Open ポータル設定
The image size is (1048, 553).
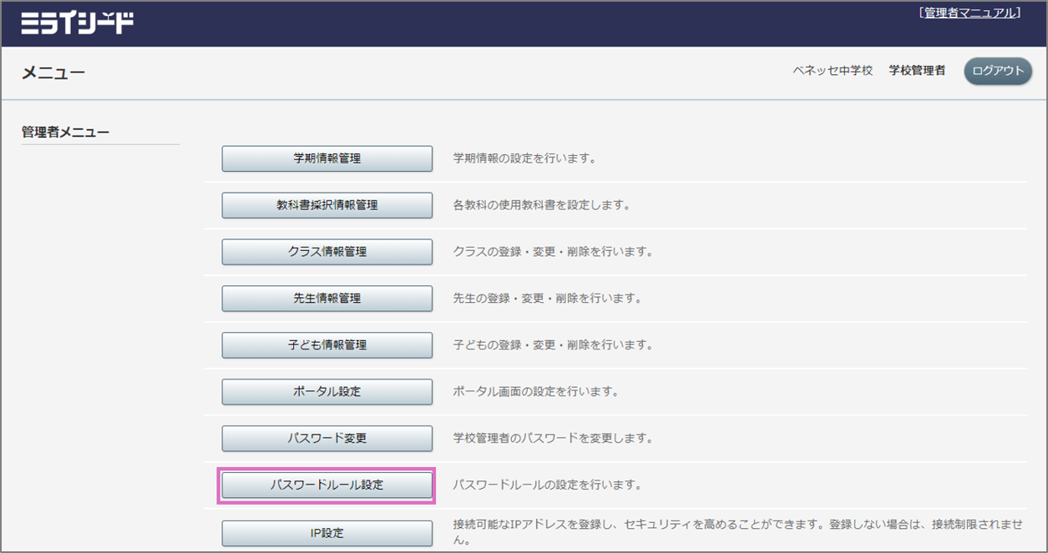[327, 392]
